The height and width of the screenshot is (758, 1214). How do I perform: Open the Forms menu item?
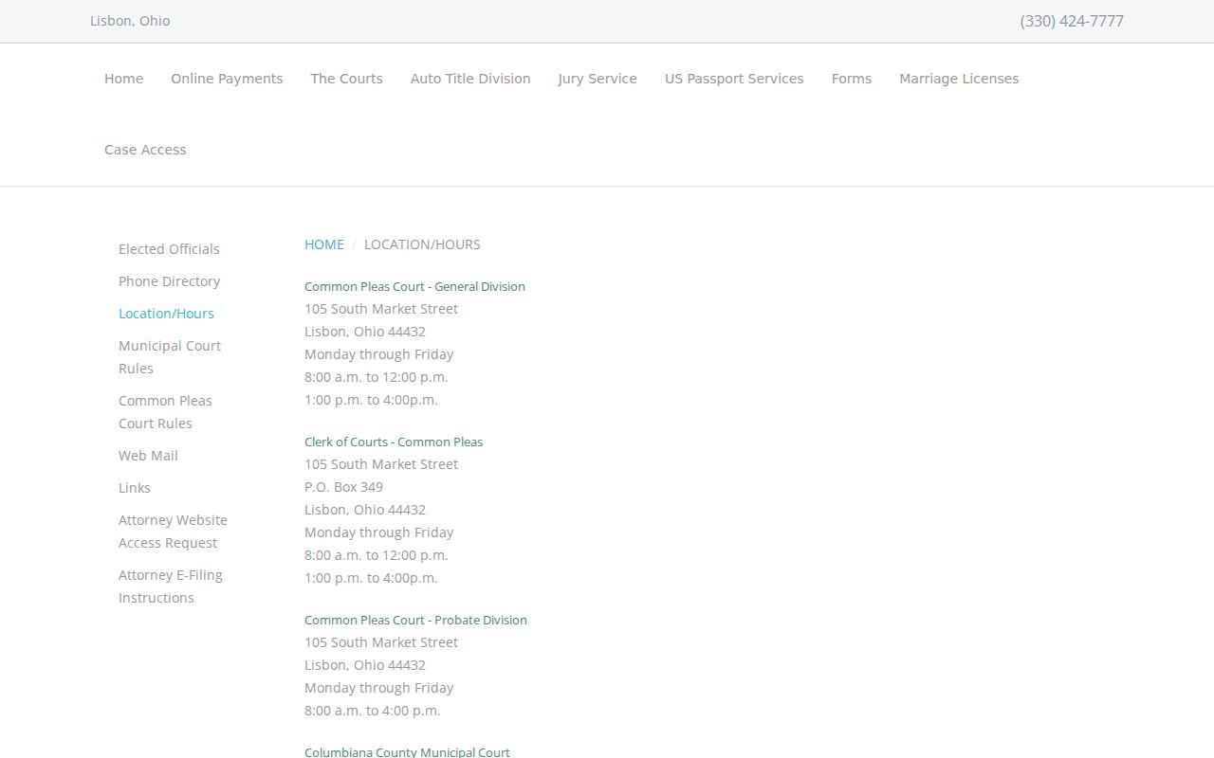[x=852, y=79]
